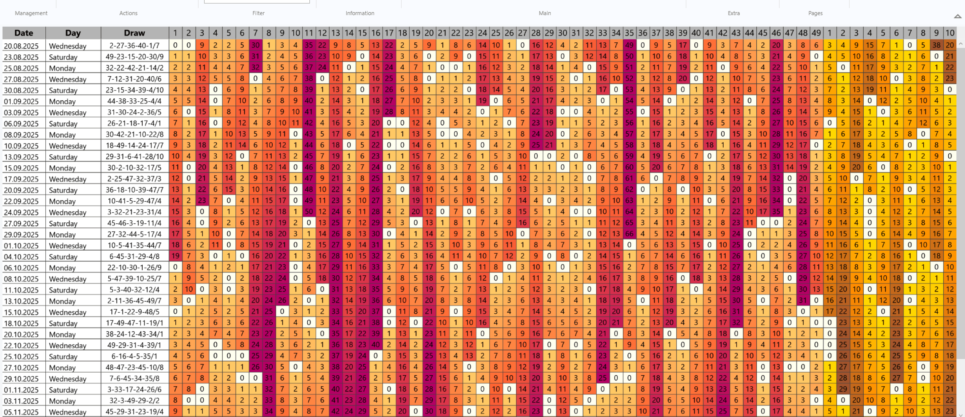Click the Day column header
Image resolution: width=965 pixels, height=417 pixels.
73,33
